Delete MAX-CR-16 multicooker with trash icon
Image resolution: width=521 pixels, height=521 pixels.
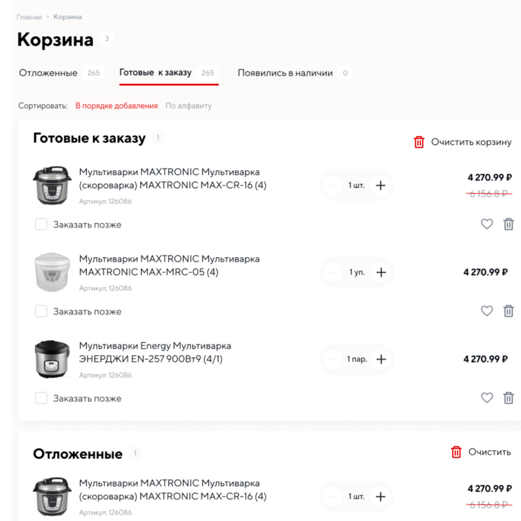(508, 224)
